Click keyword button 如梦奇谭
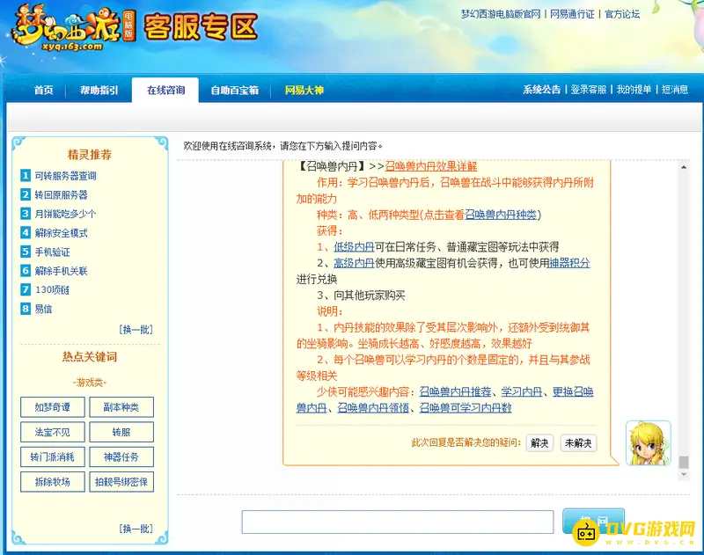Viewport: 704px width, 555px height. pyautogui.click(x=53, y=407)
